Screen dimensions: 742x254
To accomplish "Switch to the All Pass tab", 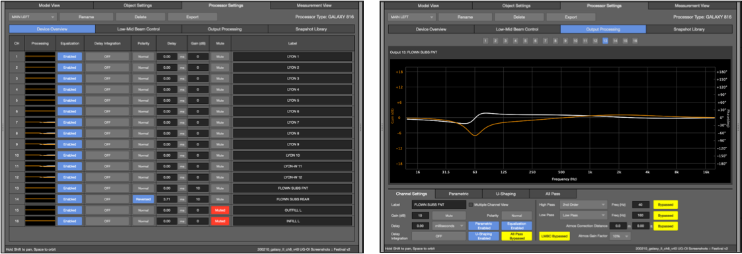I will (553, 193).
